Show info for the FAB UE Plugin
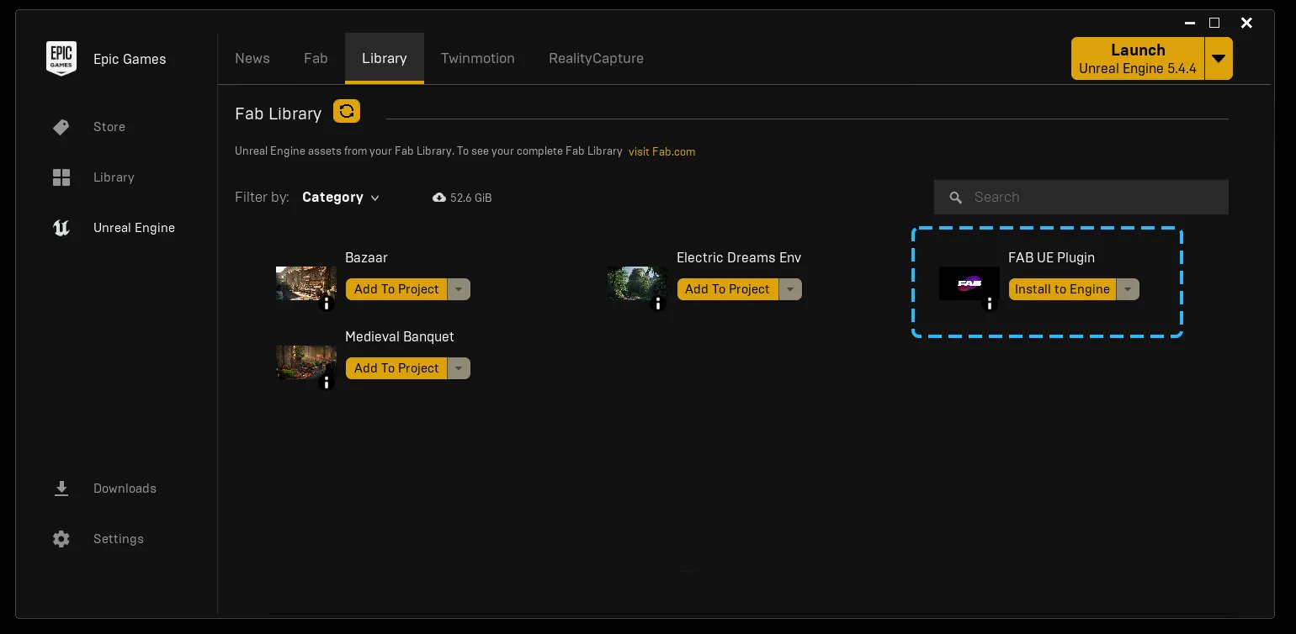 (x=990, y=305)
